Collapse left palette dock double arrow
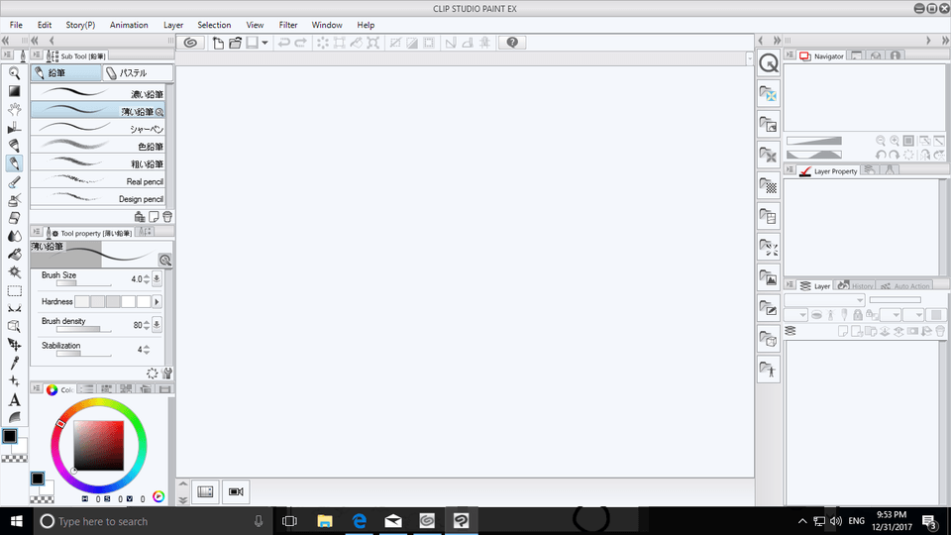This screenshot has height=535, width=951. pos(6,40)
